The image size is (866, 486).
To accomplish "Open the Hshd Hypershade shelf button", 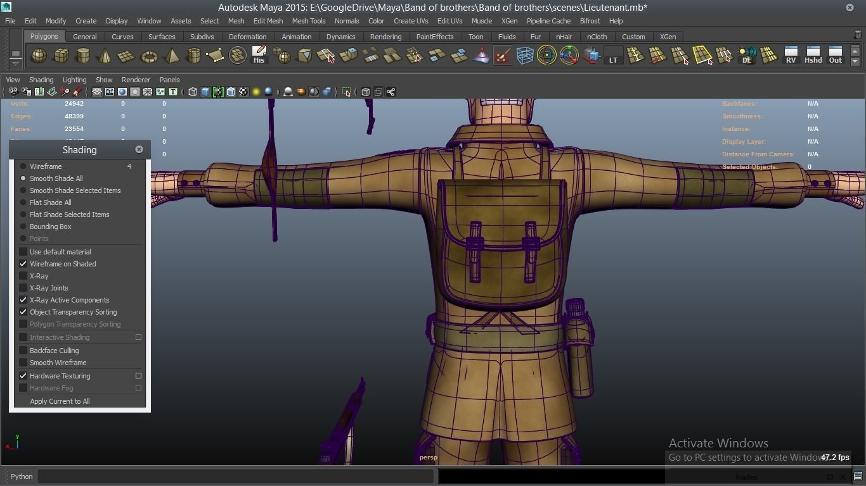I will pyautogui.click(x=813, y=56).
